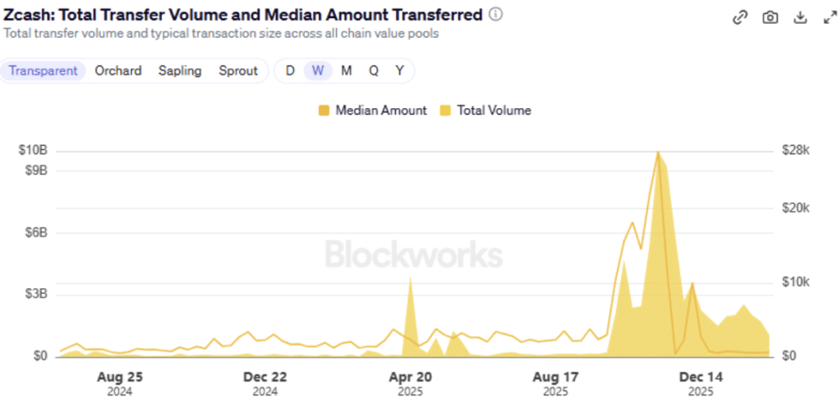This screenshot has height=402, width=839.
Task: Switch to the Orchard pool tab
Action: (118, 70)
